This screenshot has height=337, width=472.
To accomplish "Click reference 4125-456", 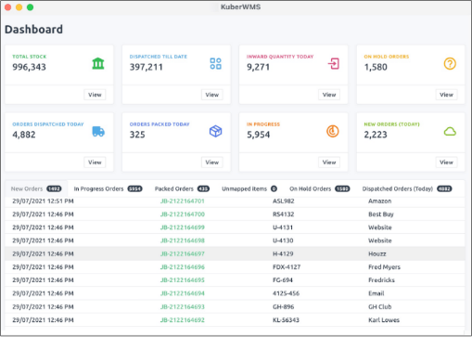I will click(286, 293).
